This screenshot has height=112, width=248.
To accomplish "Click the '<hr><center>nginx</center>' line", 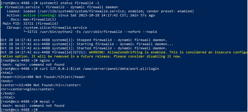I will pos(27,89).
